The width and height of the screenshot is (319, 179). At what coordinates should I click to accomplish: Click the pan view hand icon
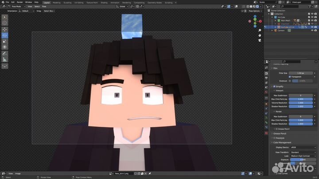click(x=260, y=35)
